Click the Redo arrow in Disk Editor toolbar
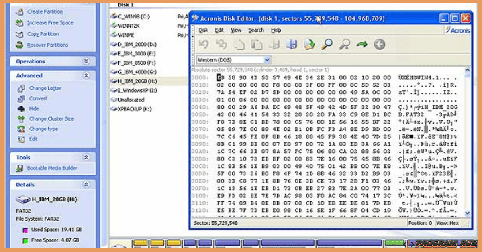Image resolution: width=482 pixels, height=252 pixels. click(221, 44)
